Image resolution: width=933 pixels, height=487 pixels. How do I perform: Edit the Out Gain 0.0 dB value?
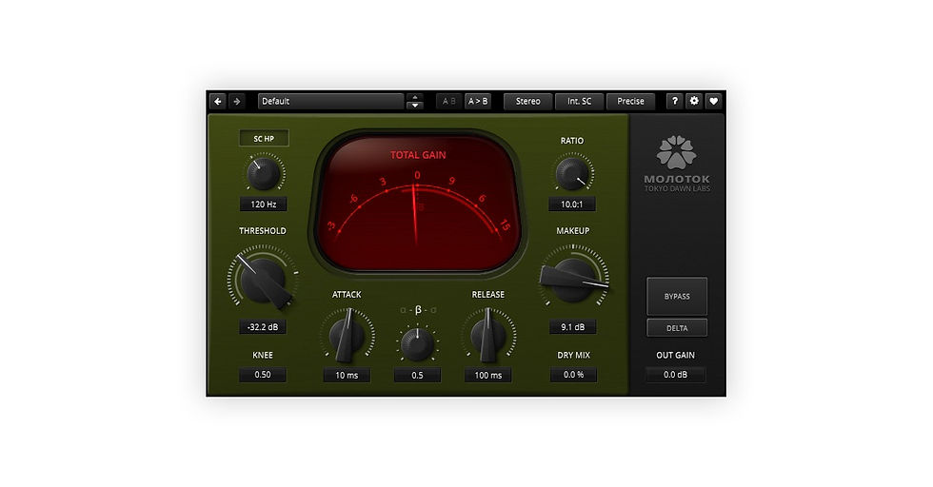675,375
